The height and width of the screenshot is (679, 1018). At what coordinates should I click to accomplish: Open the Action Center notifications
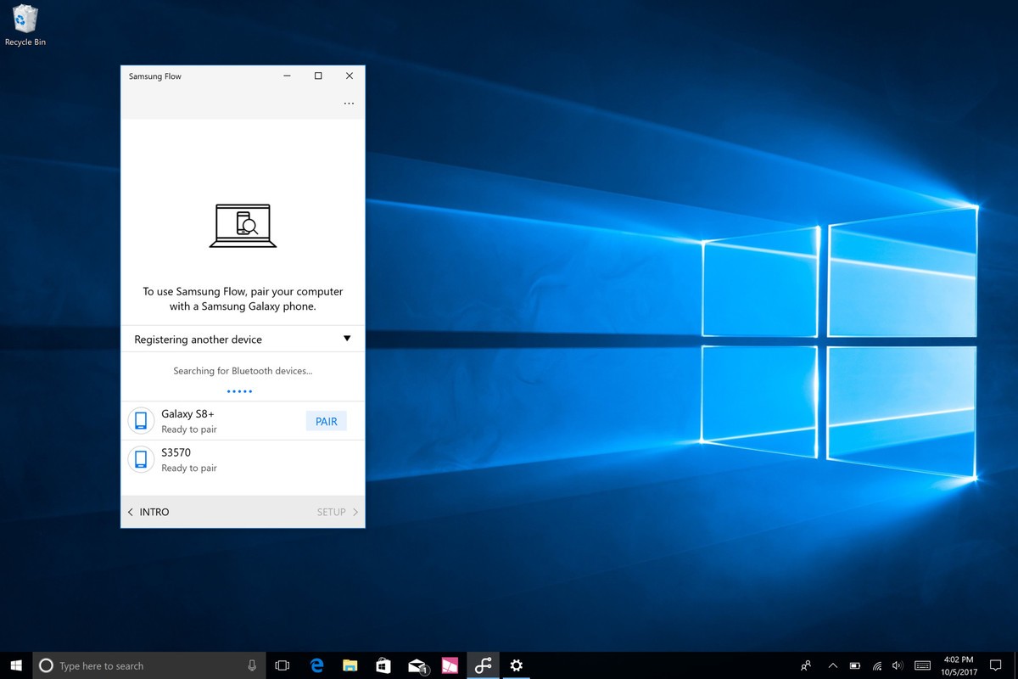pyautogui.click(x=996, y=665)
